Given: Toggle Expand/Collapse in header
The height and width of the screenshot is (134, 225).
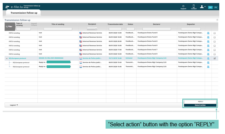Looking at the screenshot, I should 34,24.
